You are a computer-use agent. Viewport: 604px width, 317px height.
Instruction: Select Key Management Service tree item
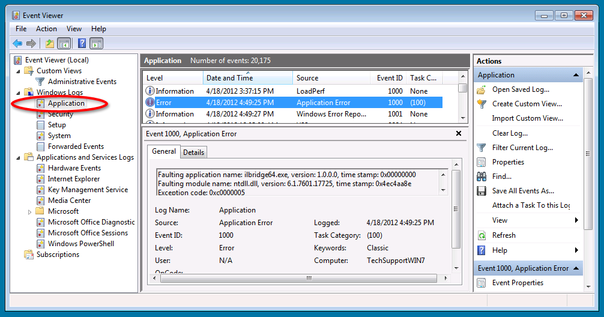tap(88, 190)
